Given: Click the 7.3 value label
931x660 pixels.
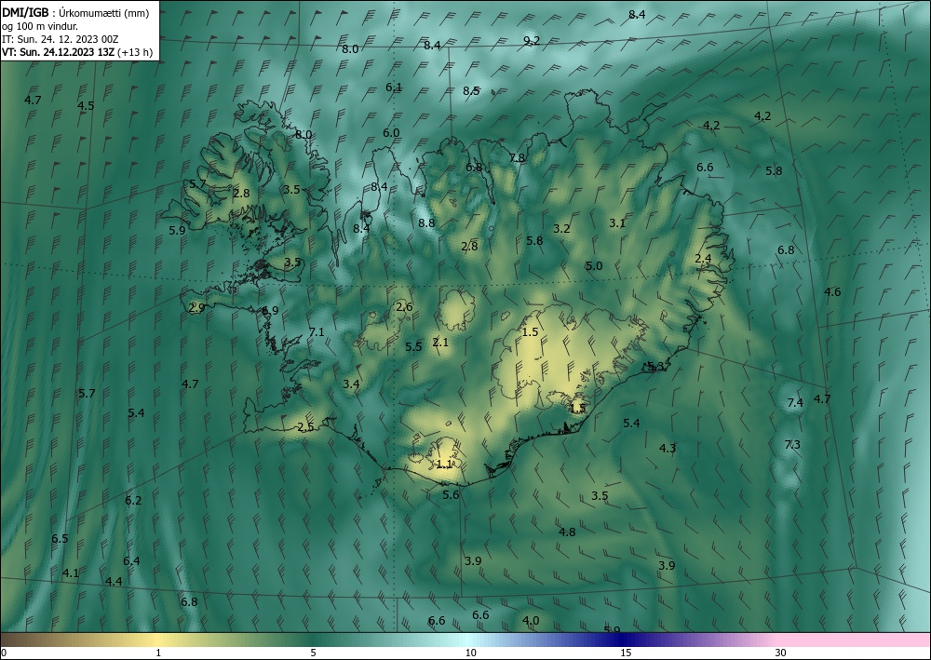Looking at the screenshot, I should coord(792,445).
